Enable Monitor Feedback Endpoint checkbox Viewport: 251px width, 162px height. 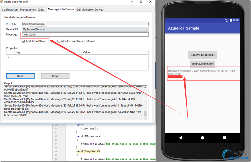(x=59, y=41)
